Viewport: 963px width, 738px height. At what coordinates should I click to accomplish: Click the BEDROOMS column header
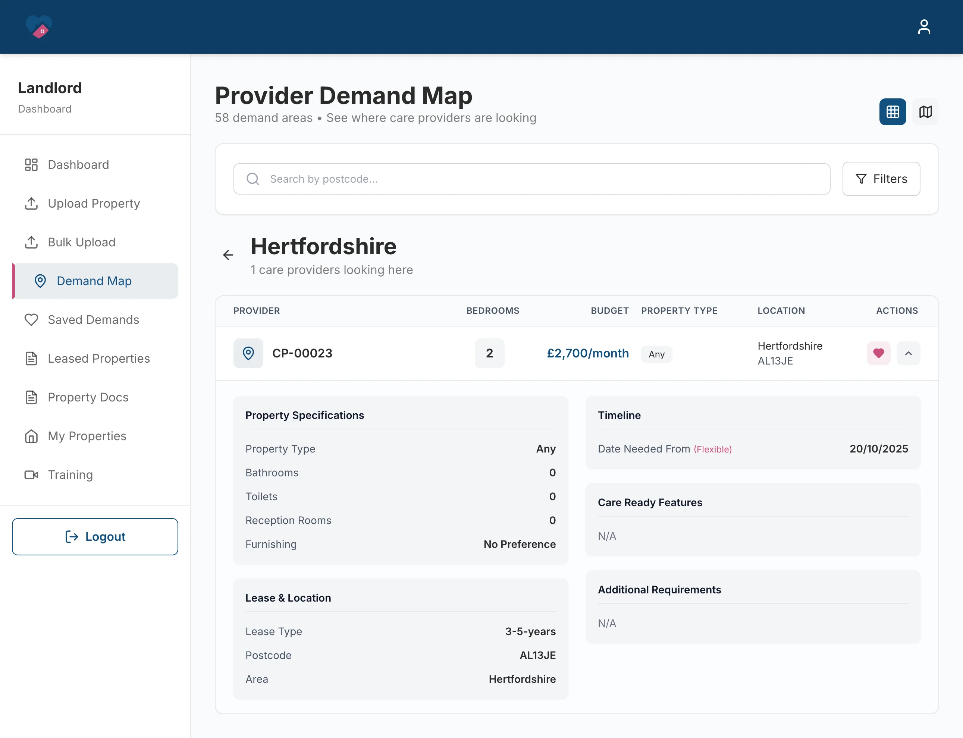(493, 310)
